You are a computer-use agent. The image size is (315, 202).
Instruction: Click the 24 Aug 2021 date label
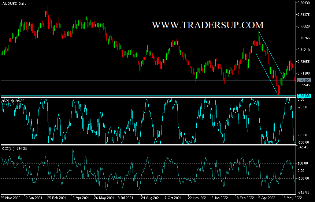pos(151,198)
